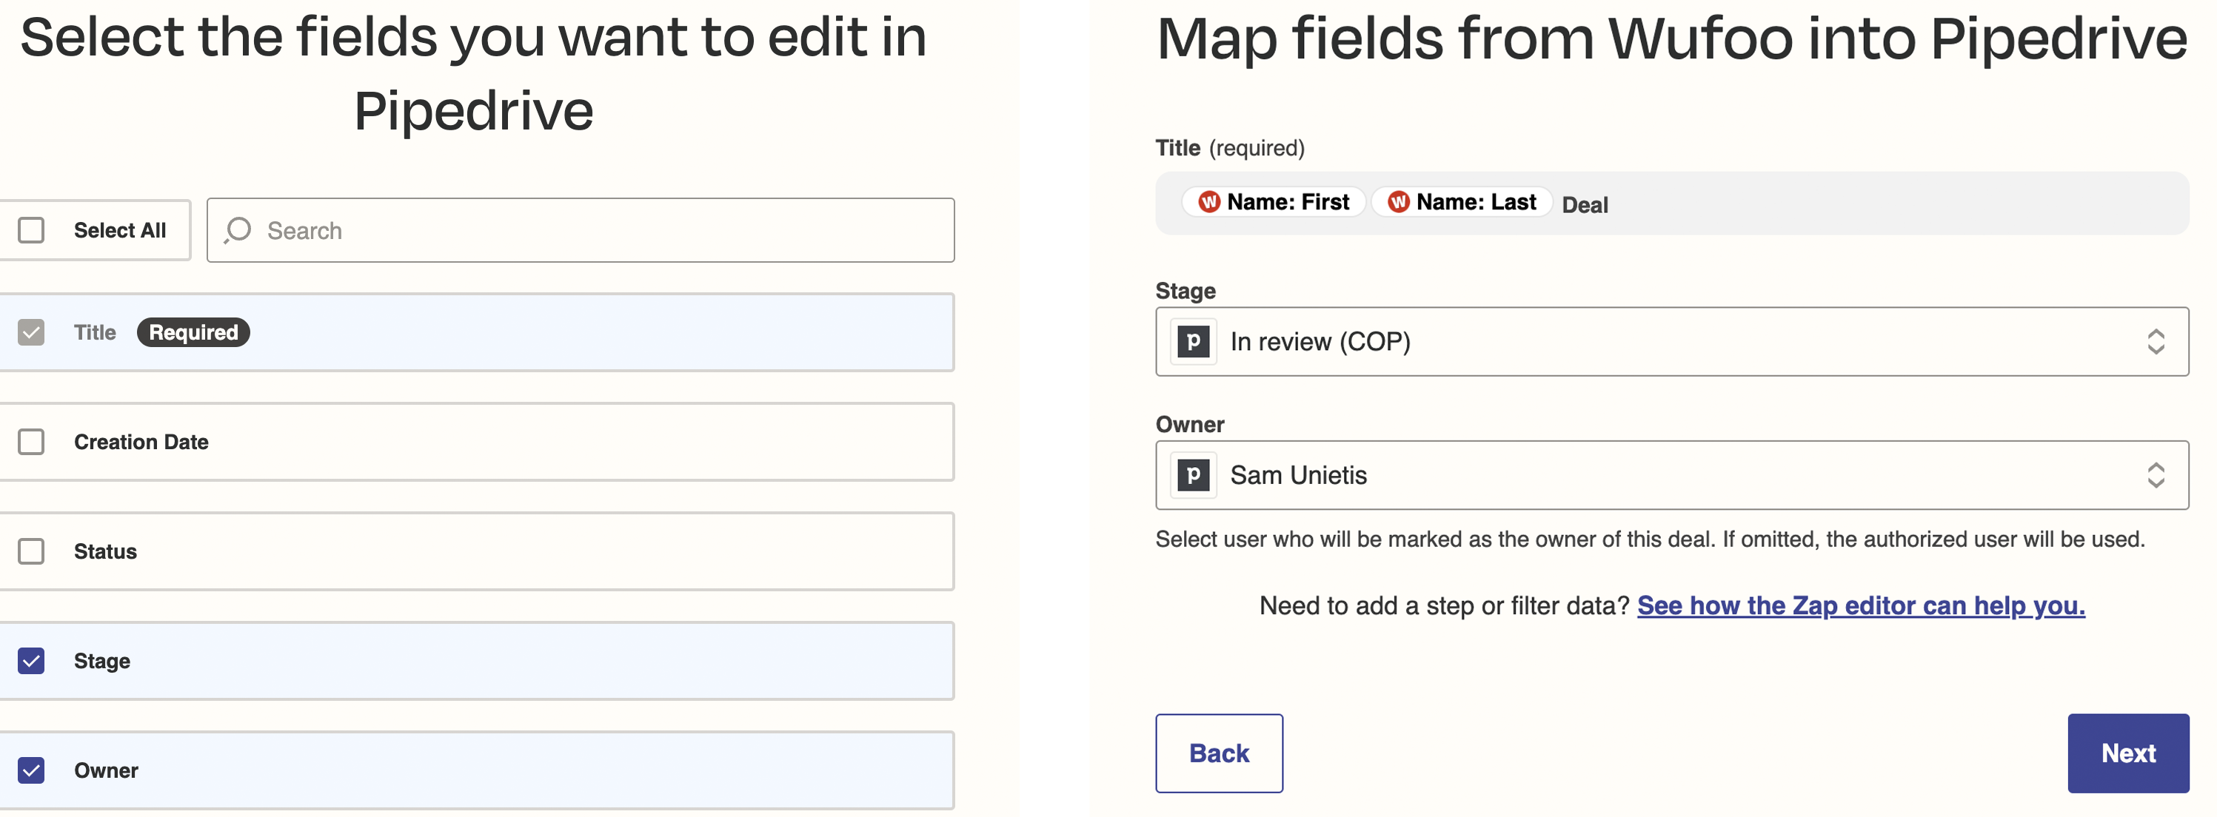
Task: Uncheck the "Owner" checkbox
Action: coord(31,770)
